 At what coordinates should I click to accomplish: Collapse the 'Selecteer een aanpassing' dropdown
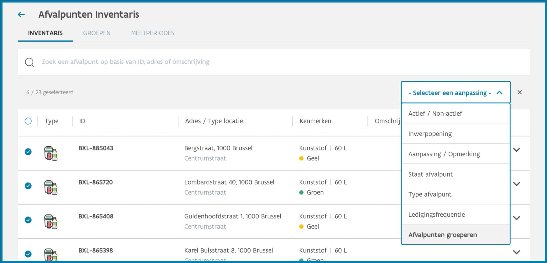[x=456, y=92]
